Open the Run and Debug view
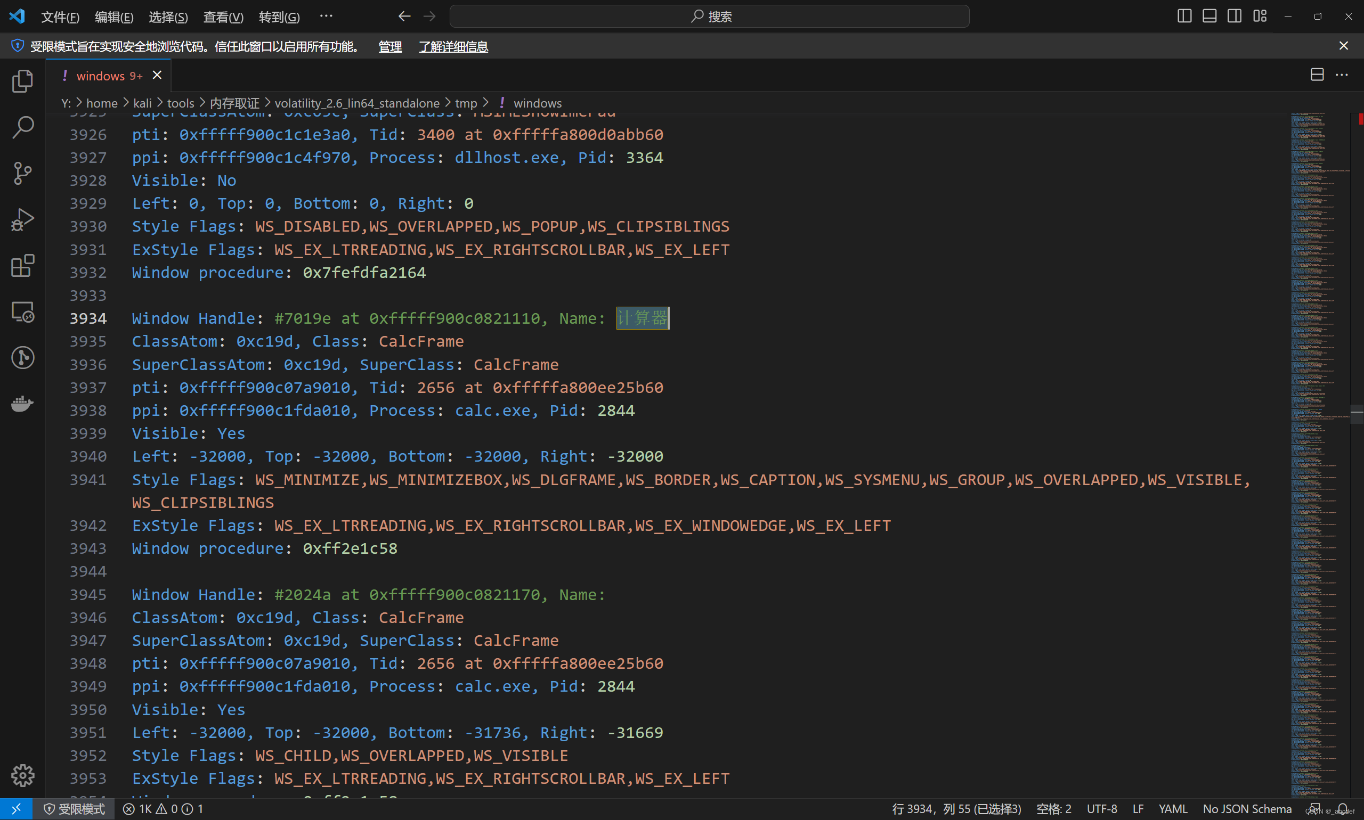Screen dimensions: 1364x820 coord(22,219)
